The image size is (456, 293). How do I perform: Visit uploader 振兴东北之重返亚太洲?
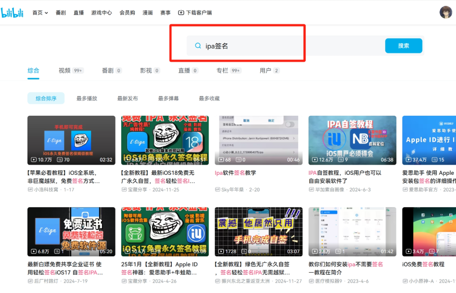coord(245,281)
